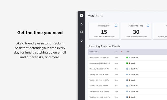Screen dimensions: 167x100
Task: Open the Catch Up title on Wed May 6th 9:00 AM
Action: coord(134,92)
